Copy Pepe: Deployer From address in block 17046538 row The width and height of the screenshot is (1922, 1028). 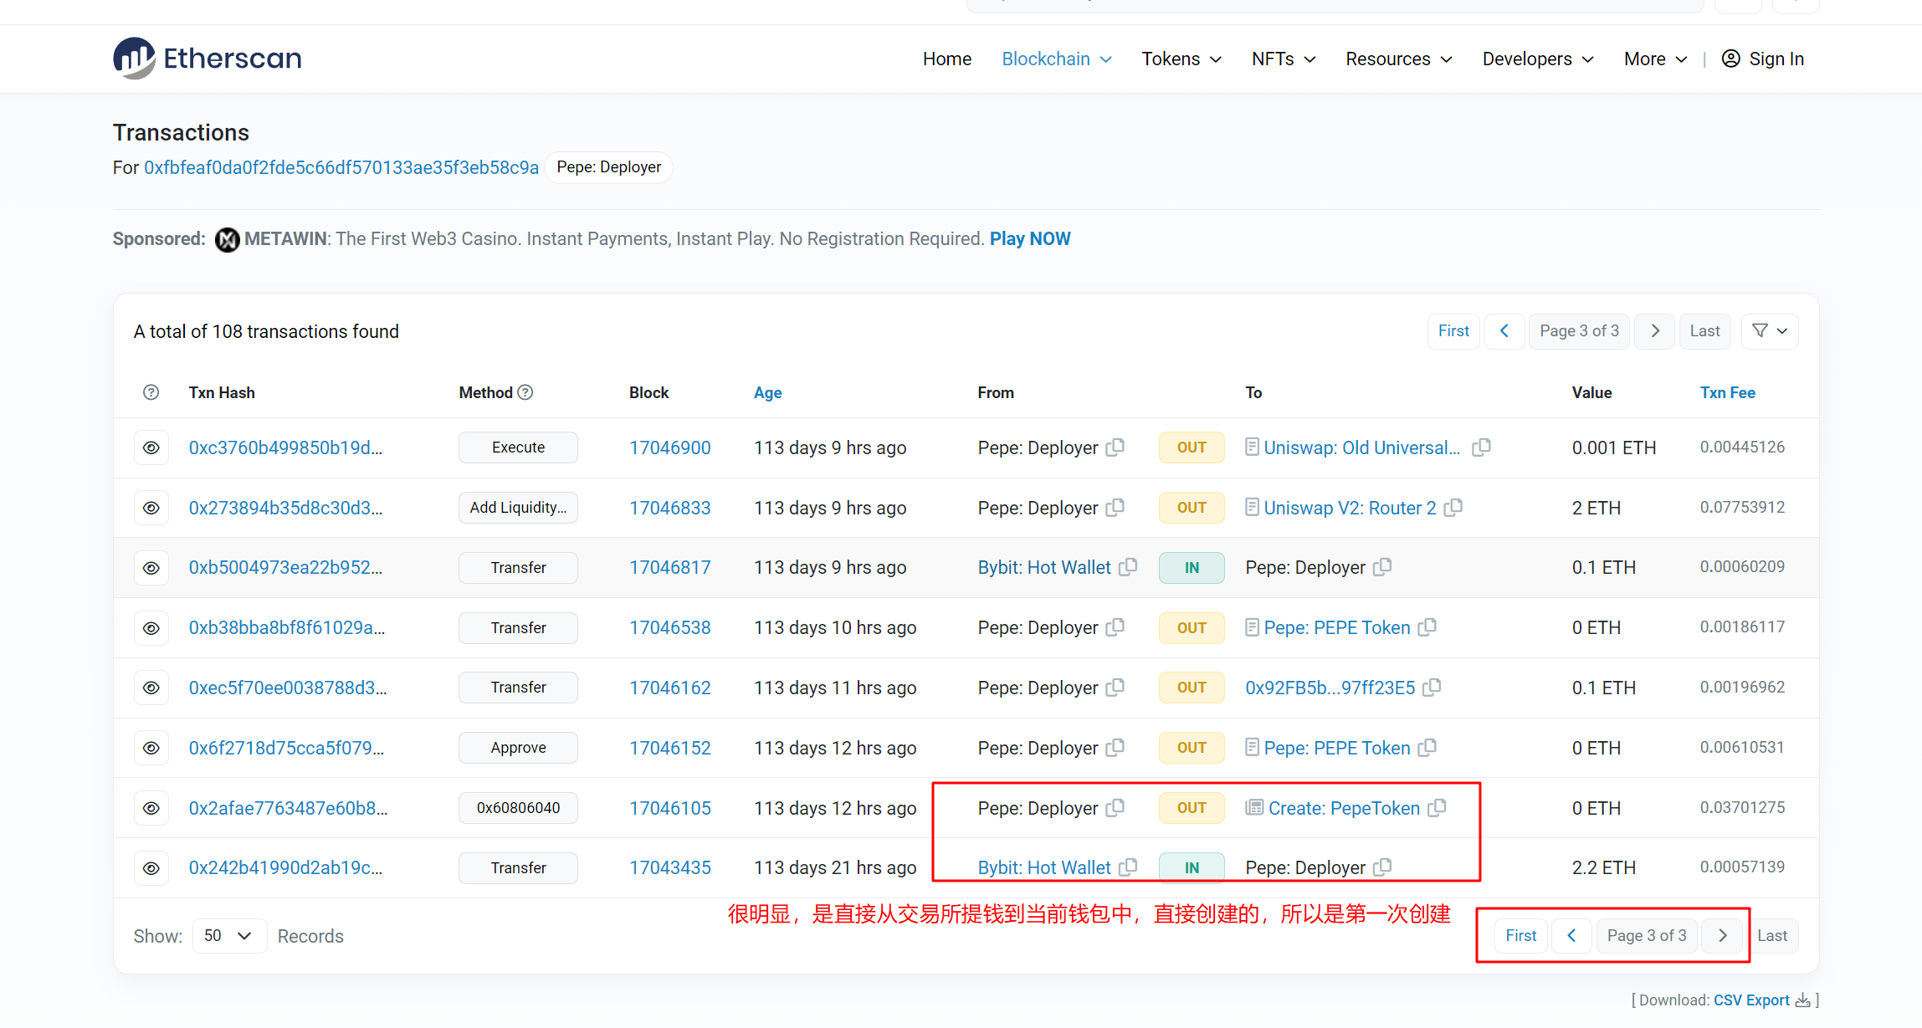1115,627
